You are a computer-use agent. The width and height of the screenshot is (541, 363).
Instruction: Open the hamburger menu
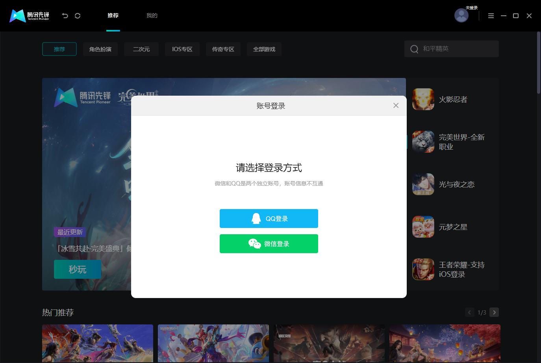tap(491, 16)
